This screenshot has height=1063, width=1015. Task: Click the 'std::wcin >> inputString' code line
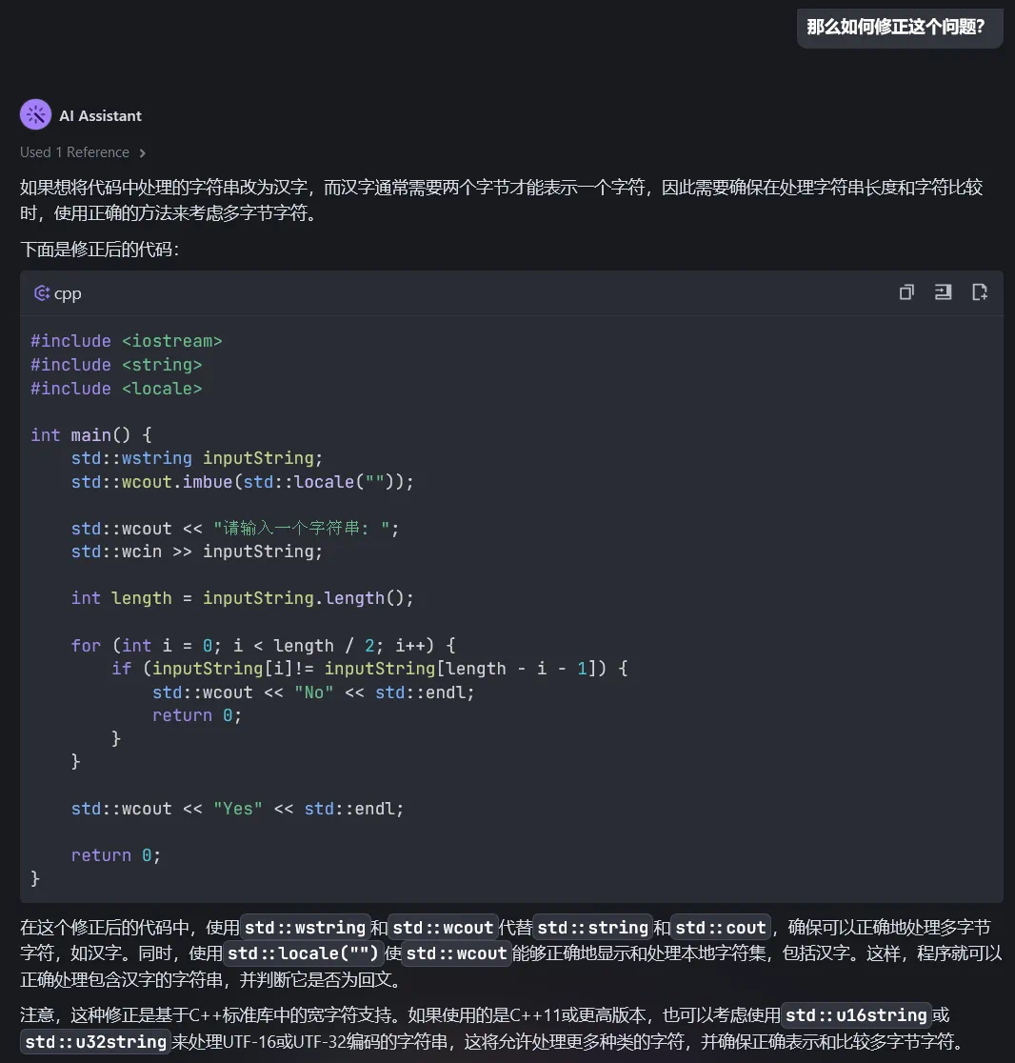[196, 552]
